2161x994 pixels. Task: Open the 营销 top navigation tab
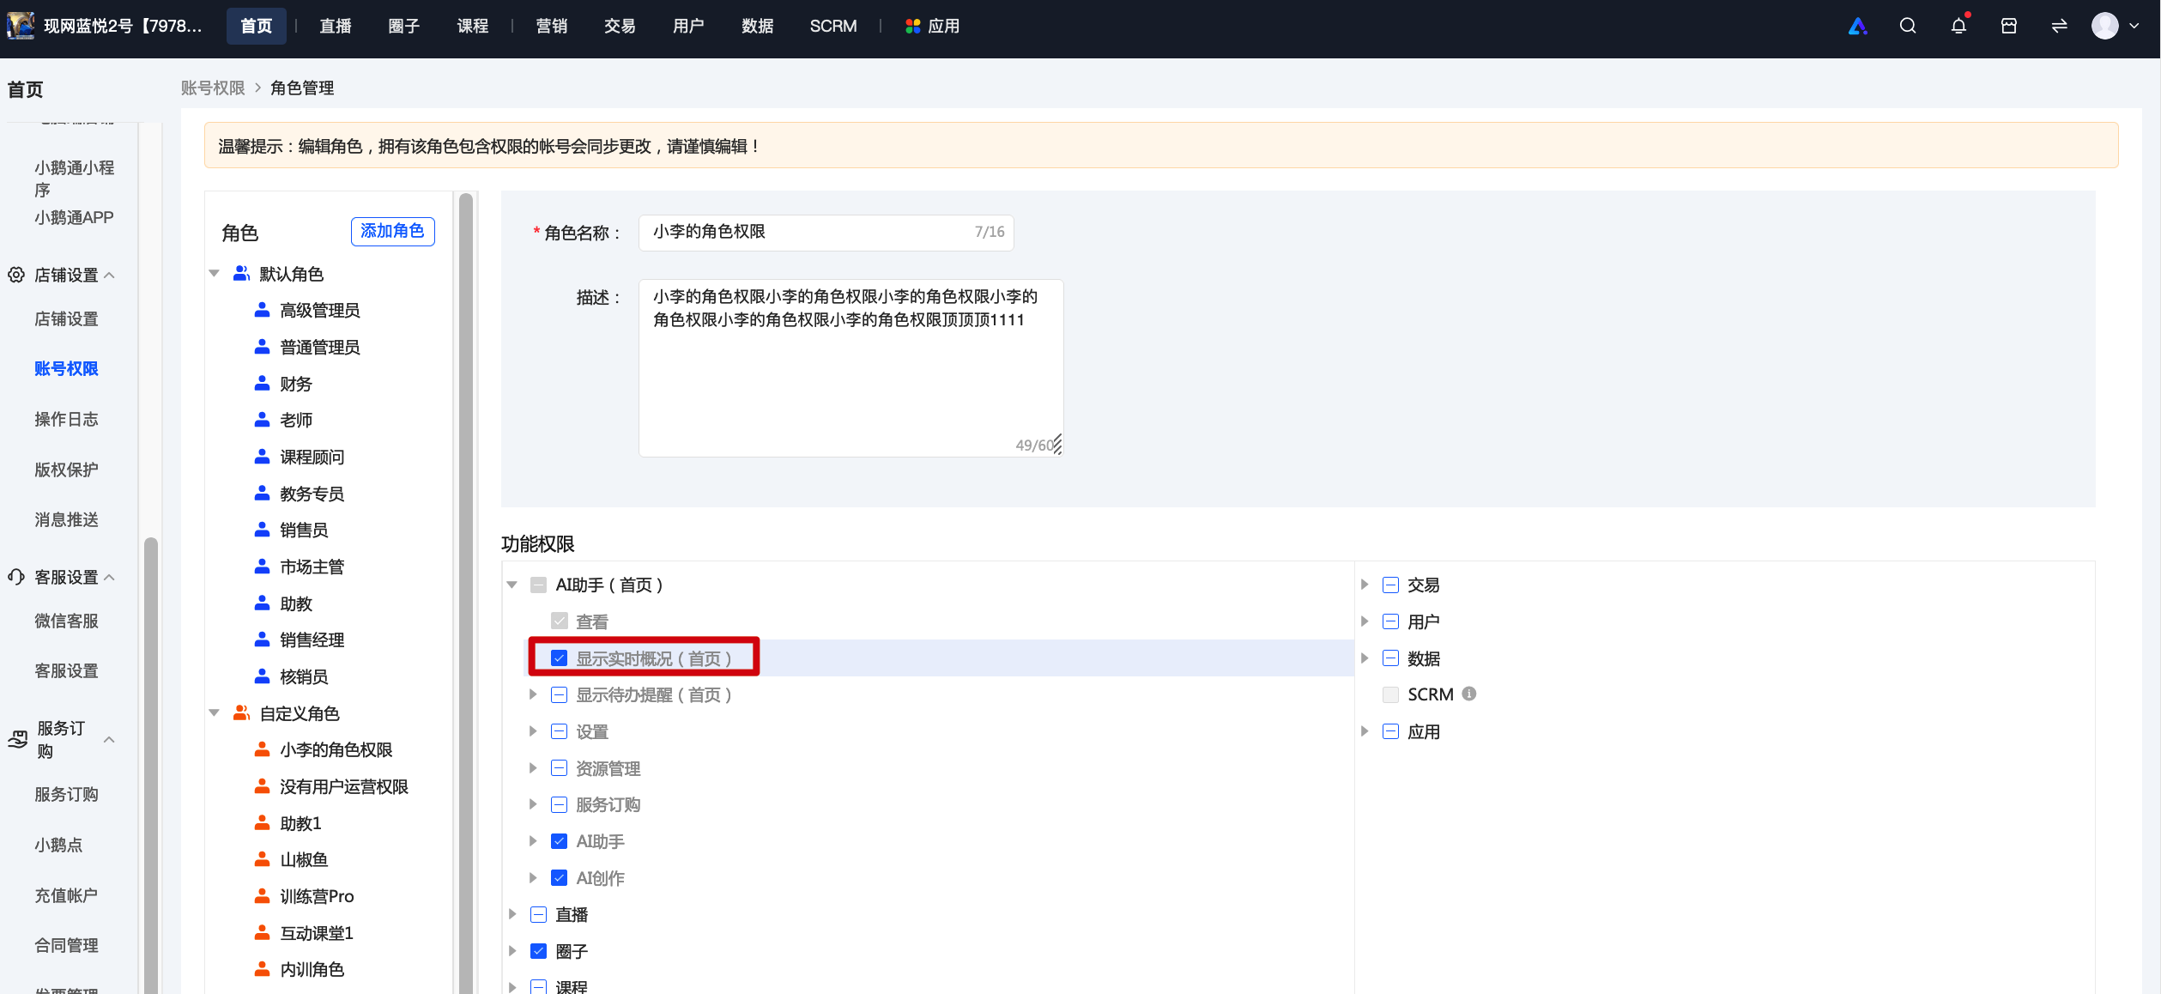tap(551, 26)
